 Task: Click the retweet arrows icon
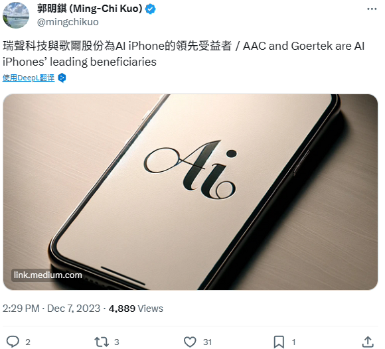tap(102, 342)
